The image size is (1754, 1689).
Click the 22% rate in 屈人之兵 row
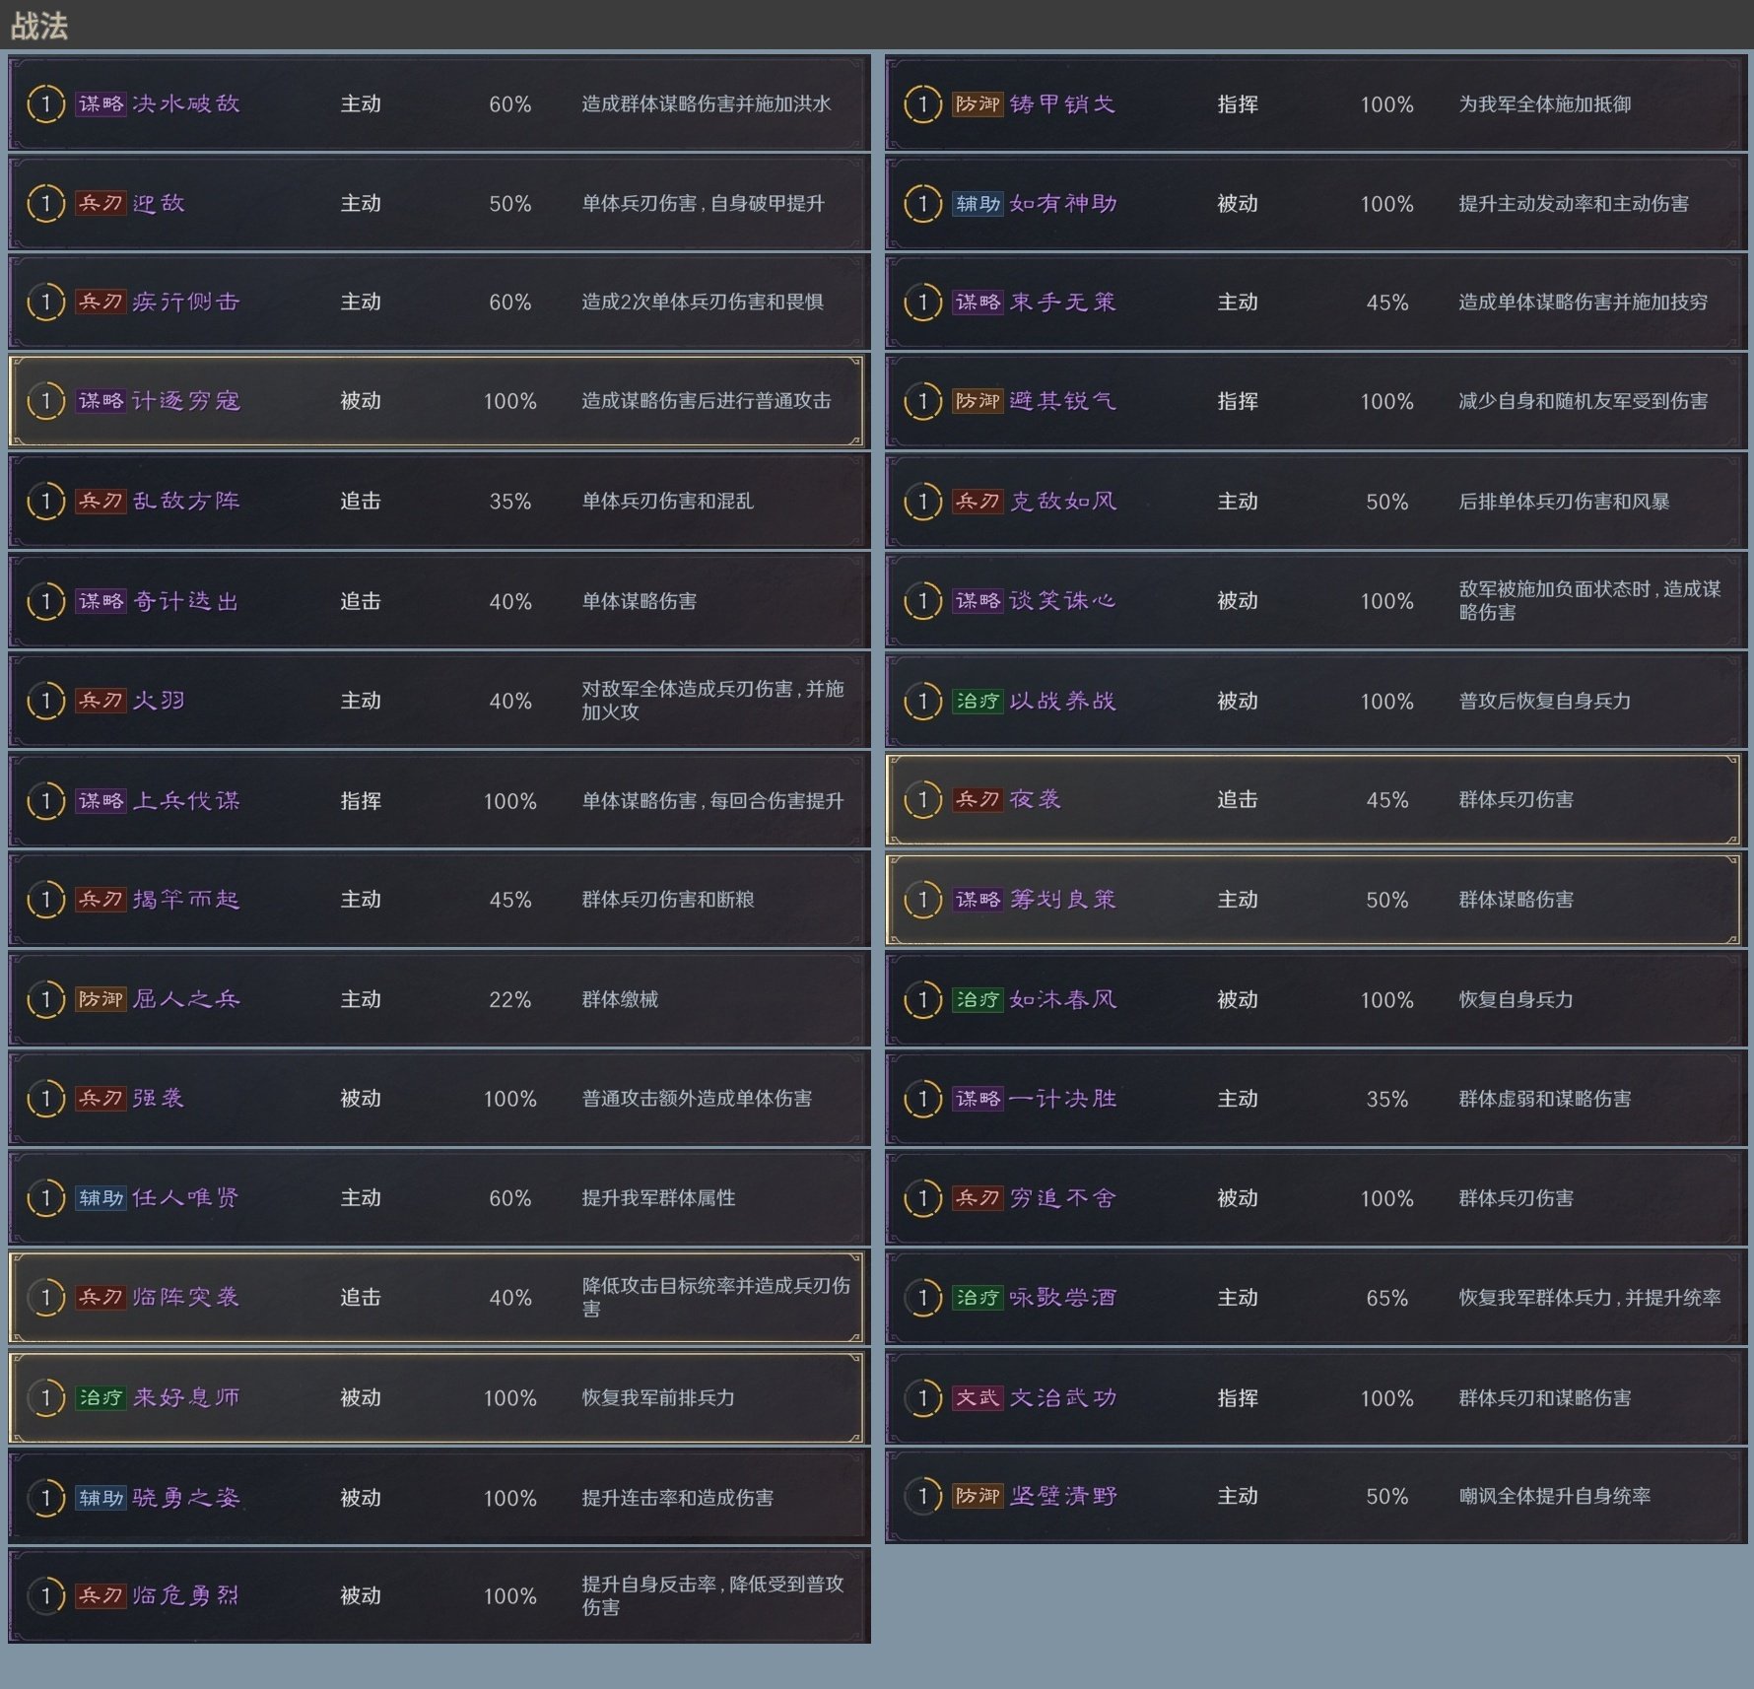click(510, 999)
